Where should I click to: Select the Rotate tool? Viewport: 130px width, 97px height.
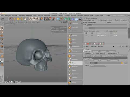pyautogui.click(x=22, y=19)
